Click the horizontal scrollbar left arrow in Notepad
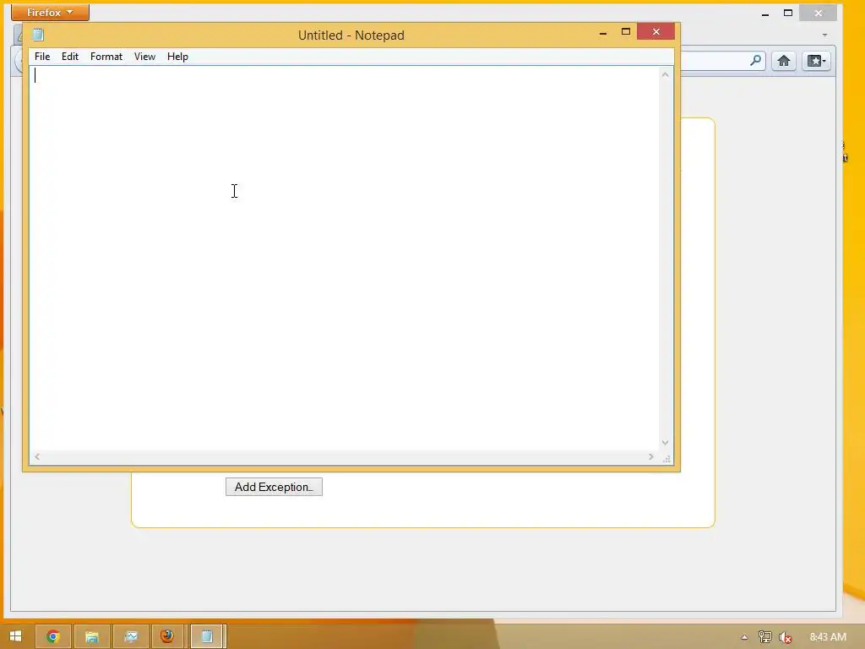This screenshot has width=865, height=649. (x=37, y=456)
